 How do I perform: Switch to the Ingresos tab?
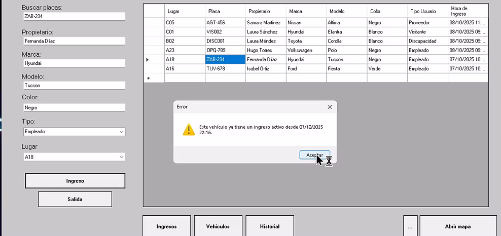pyautogui.click(x=167, y=226)
